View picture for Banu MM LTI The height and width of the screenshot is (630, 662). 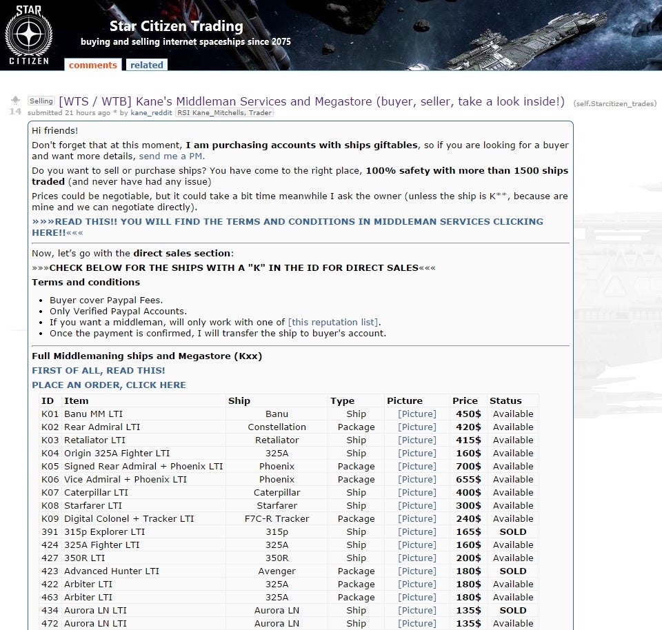pyautogui.click(x=417, y=414)
